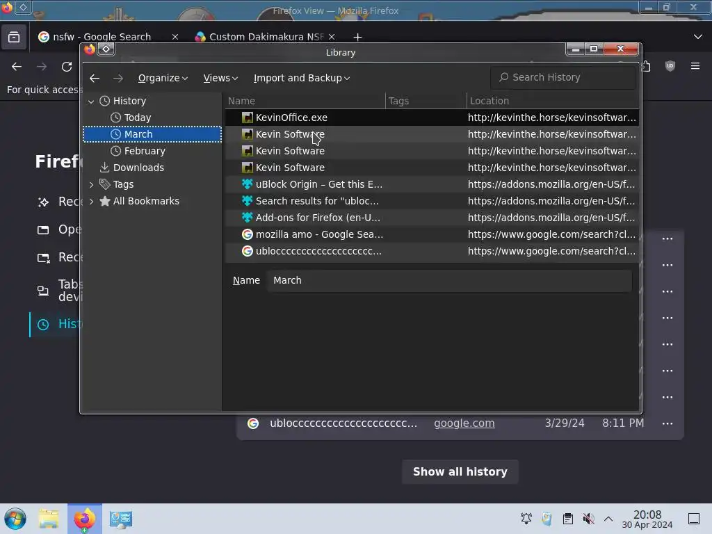
Task: Sort by the Tags column header
Action: [426, 101]
